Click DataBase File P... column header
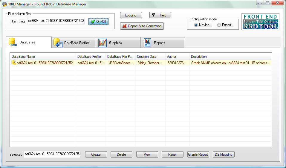Screen dimensions: 286x168 (120, 57)
